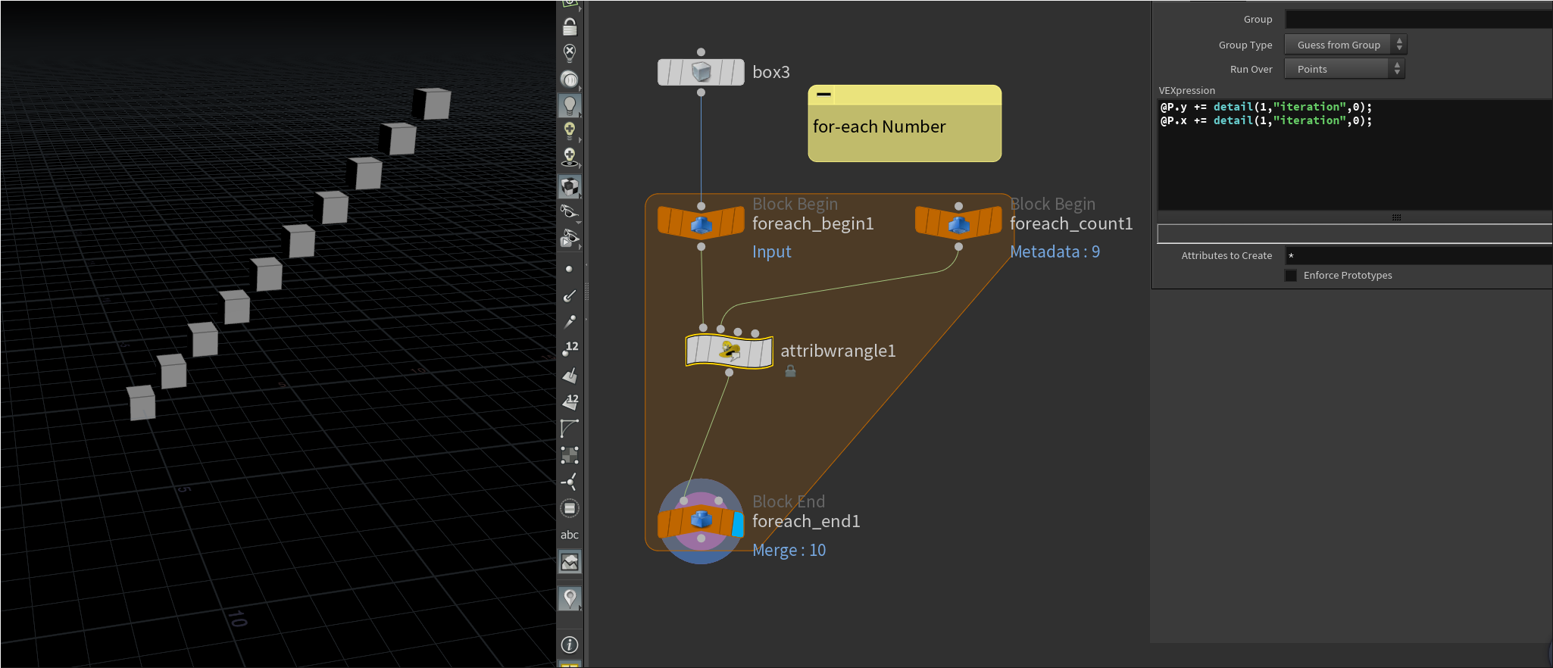Viewport: 1553px width, 668px height.
Task: Open the Run Over Points dropdown
Action: (x=1345, y=69)
